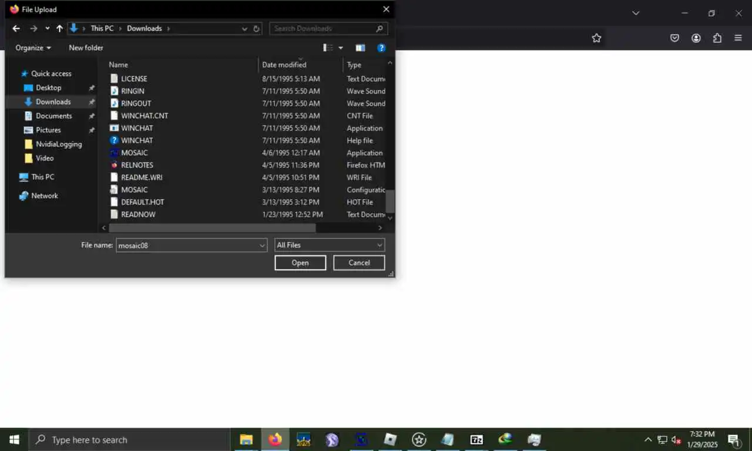The width and height of the screenshot is (752, 451).
Task: Click the Open button
Action: tap(300, 262)
